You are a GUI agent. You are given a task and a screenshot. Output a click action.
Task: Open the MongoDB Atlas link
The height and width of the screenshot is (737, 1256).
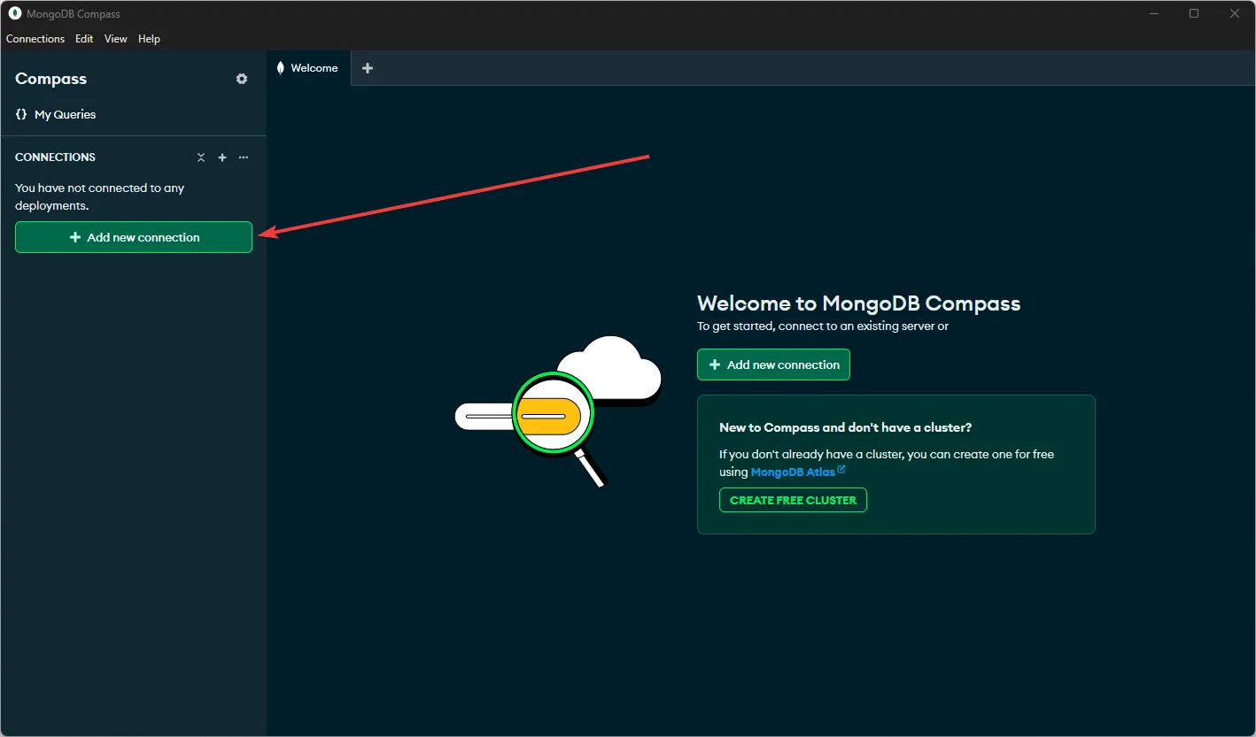pos(791,472)
